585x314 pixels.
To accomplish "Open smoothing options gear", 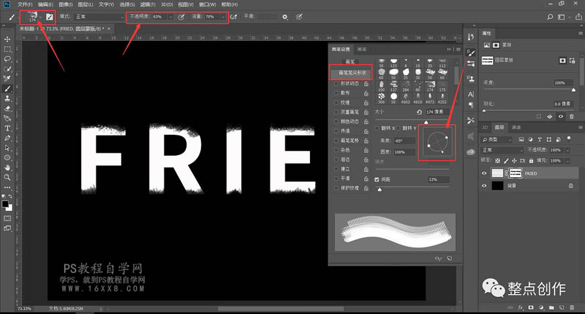I will click(285, 17).
